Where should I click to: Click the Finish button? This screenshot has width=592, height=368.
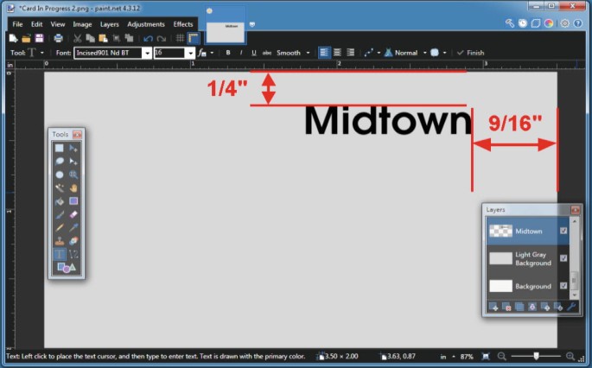[470, 53]
